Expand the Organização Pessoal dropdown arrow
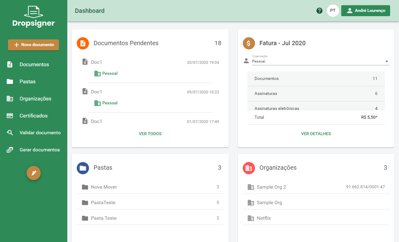The height and width of the screenshot is (242, 399). (387, 61)
